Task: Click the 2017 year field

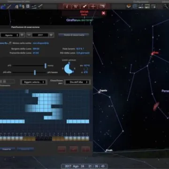Action: pyautogui.click(x=40, y=35)
